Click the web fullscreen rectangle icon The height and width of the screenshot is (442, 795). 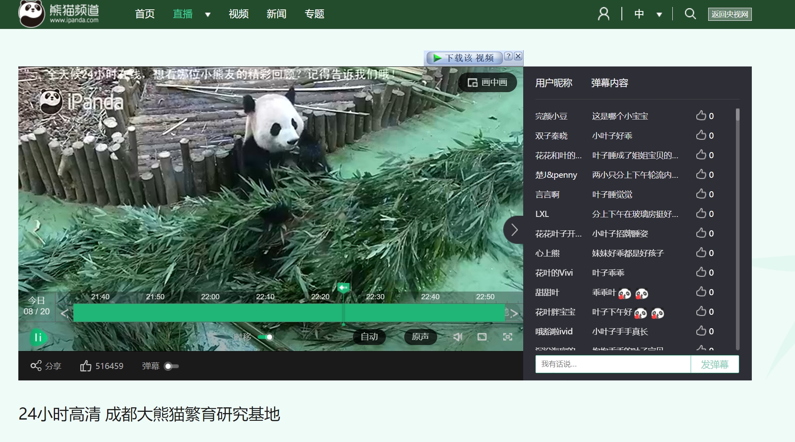click(x=482, y=337)
